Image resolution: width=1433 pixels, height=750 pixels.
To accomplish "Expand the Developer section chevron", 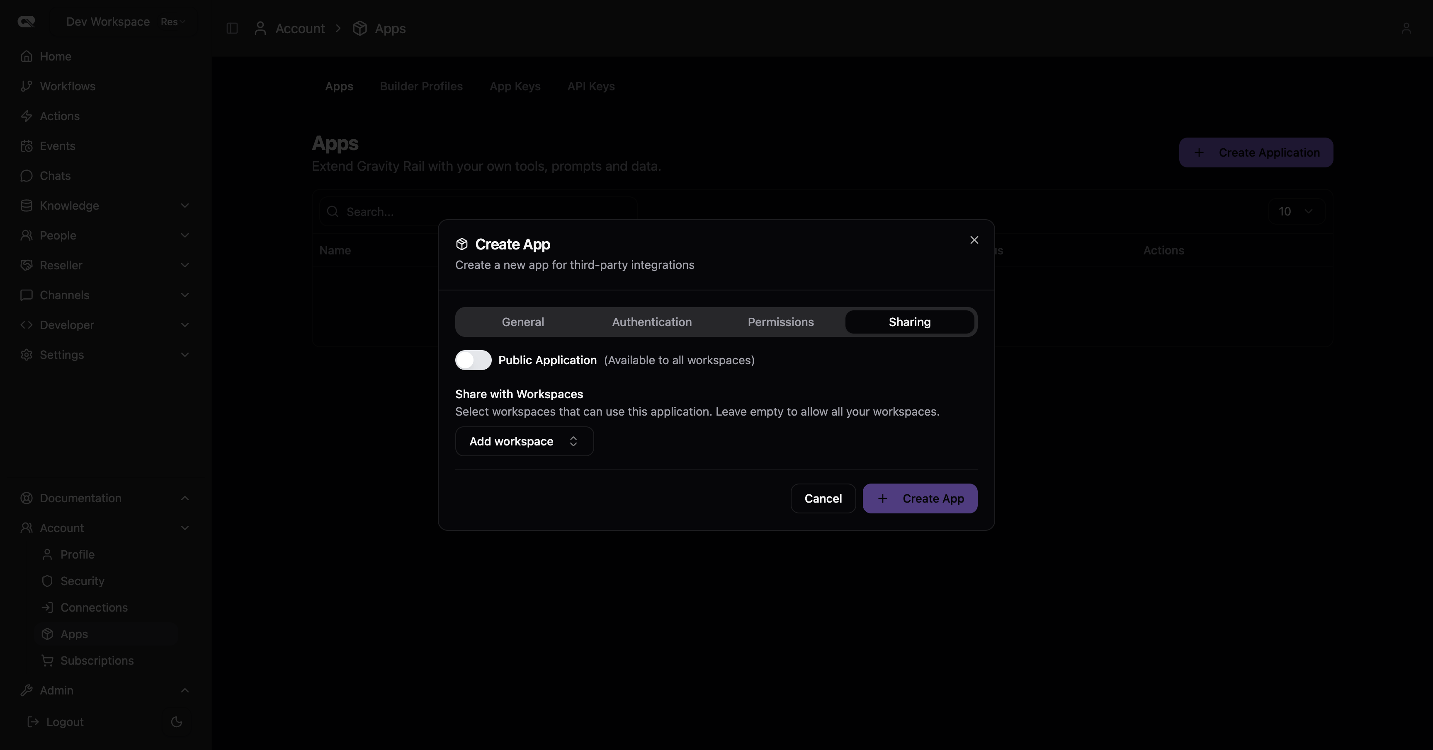I will pyautogui.click(x=185, y=325).
